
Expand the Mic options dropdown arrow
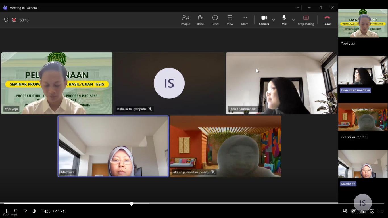tap(293, 20)
